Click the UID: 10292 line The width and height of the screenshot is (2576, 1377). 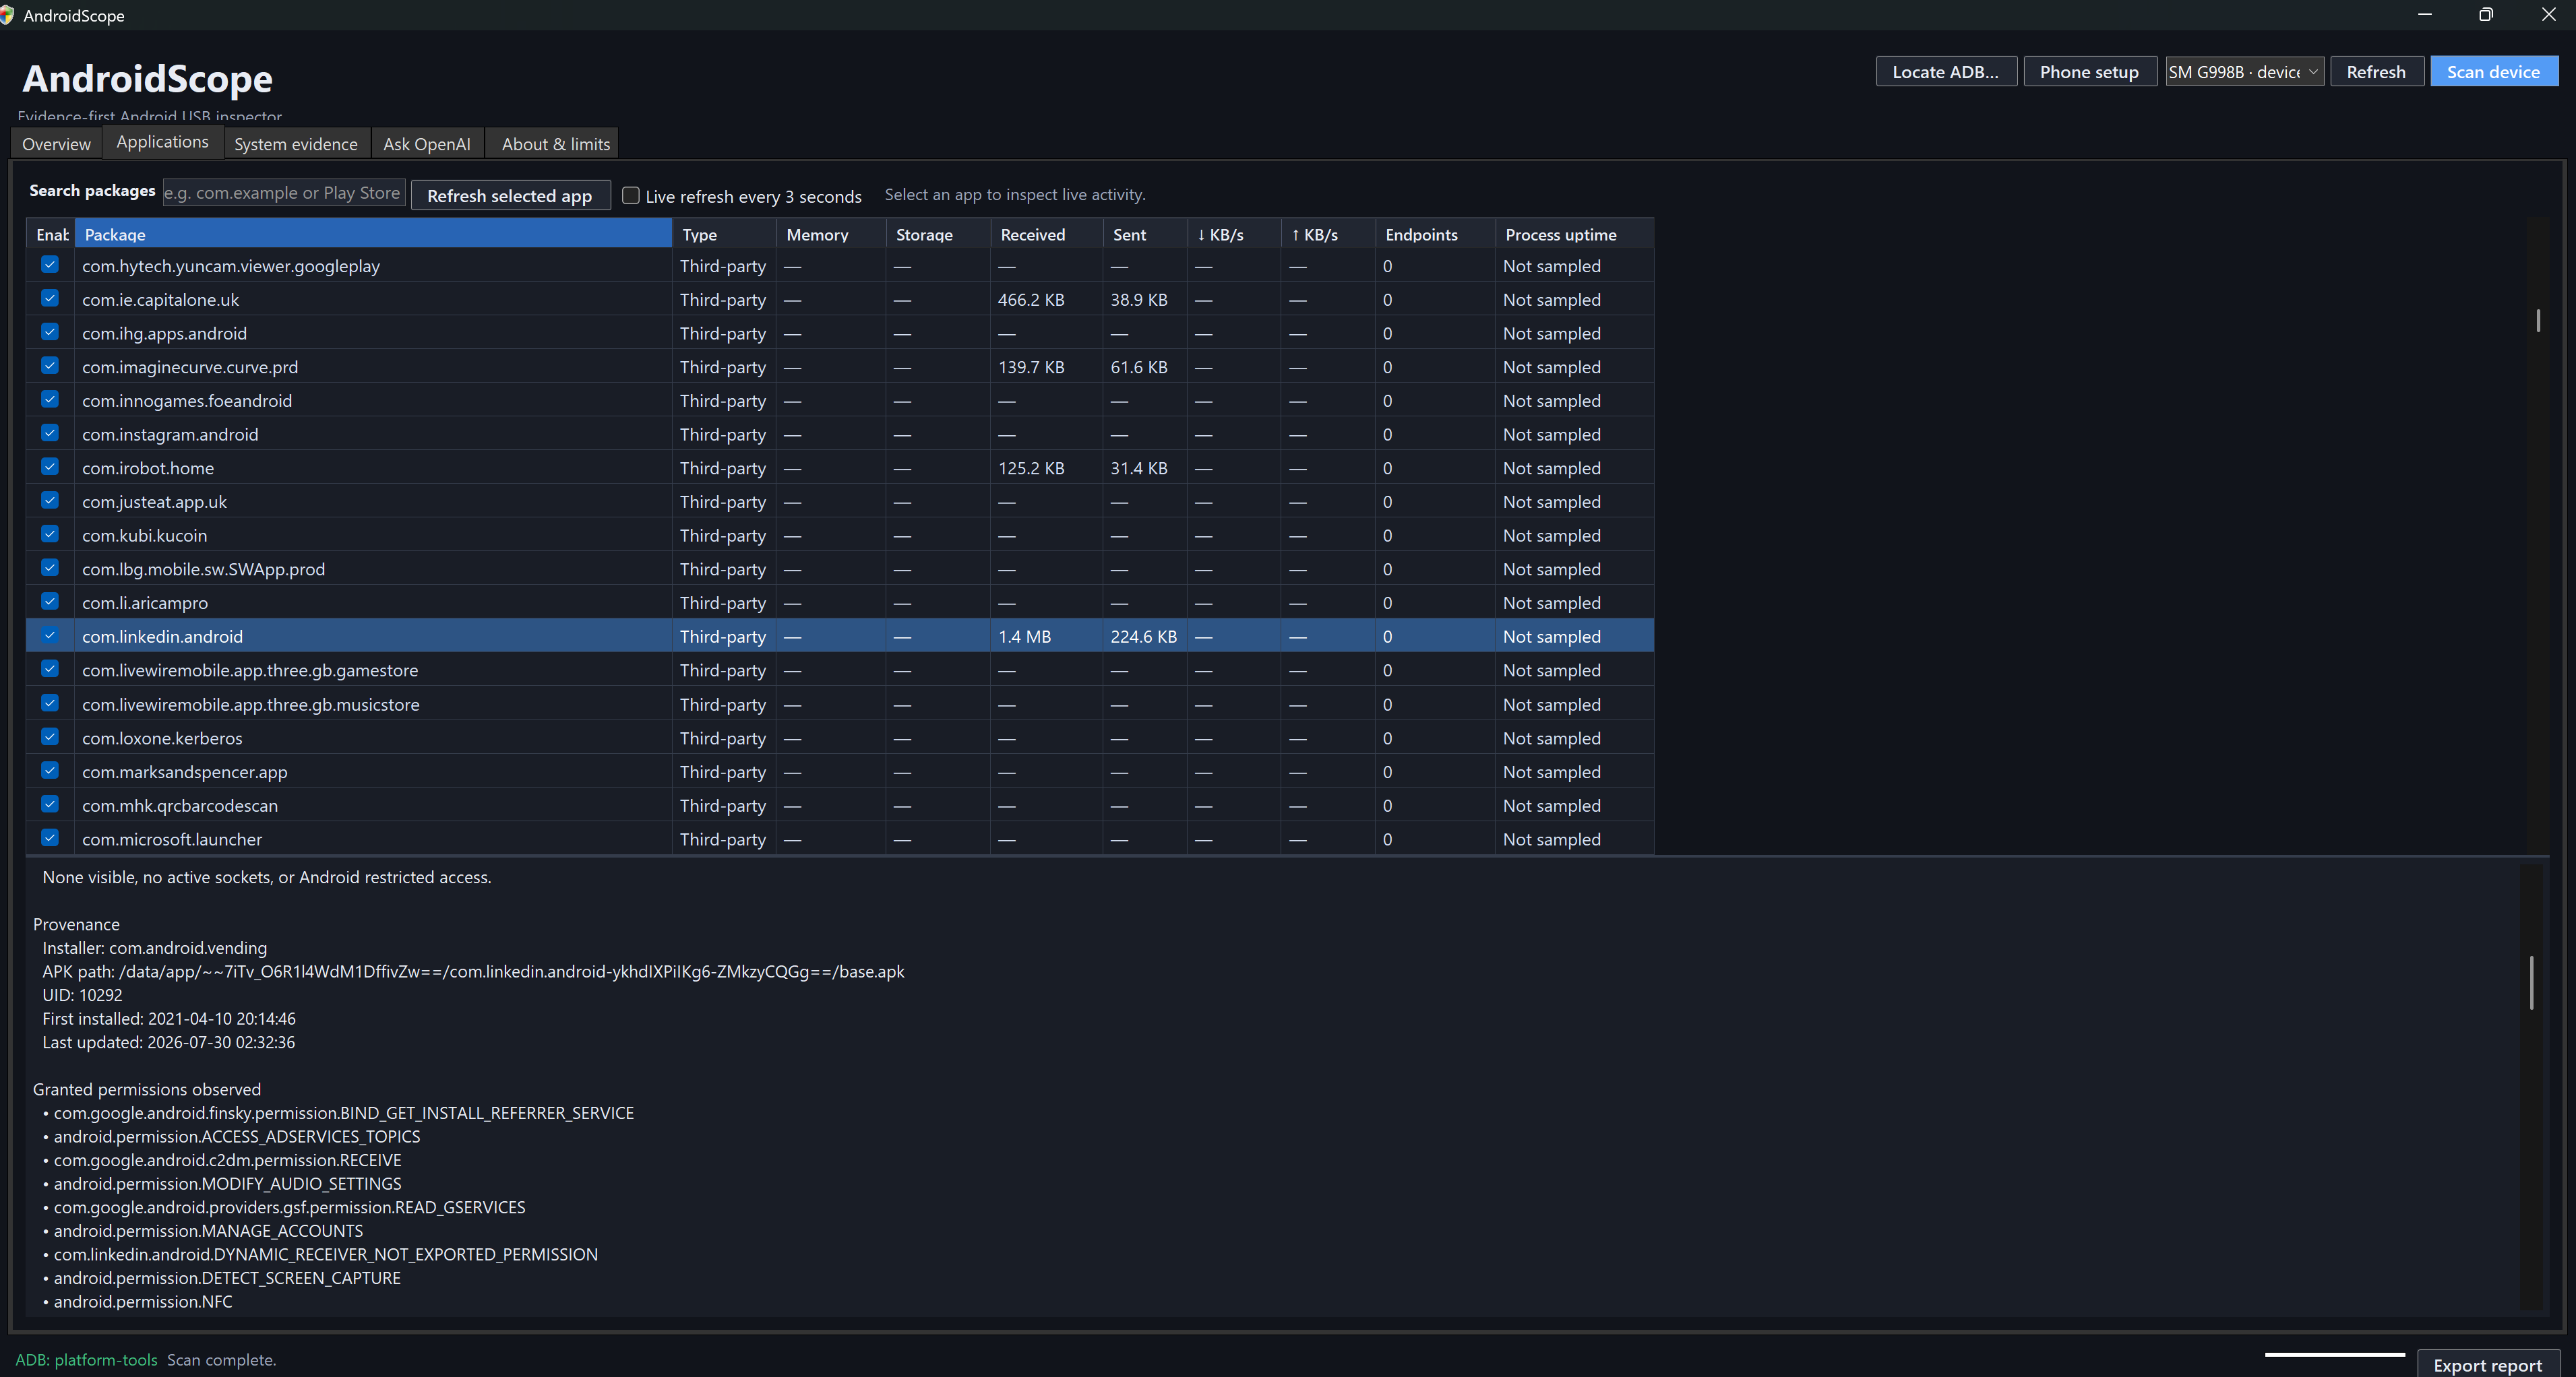82,995
